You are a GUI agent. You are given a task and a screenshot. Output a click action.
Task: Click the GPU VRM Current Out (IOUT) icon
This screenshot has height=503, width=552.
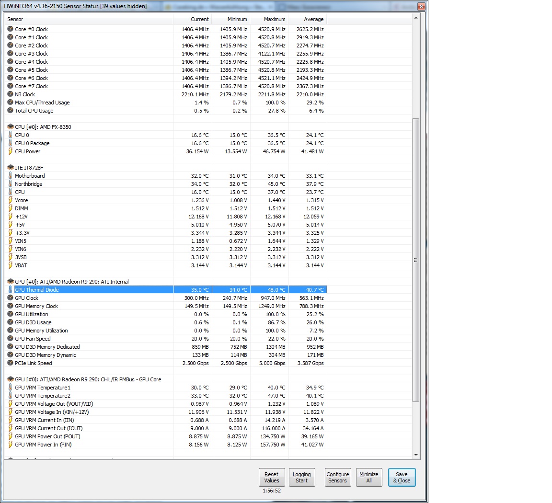tap(10, 428)
